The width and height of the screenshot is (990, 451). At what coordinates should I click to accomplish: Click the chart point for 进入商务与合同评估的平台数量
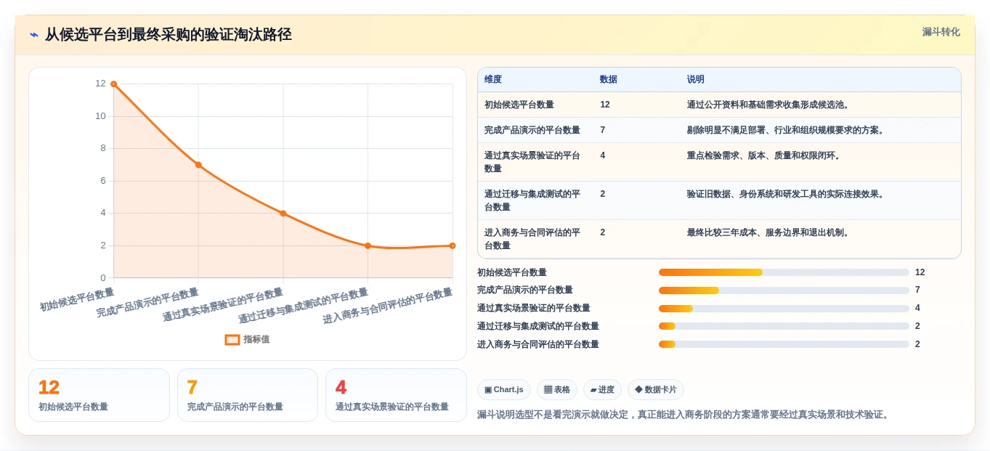pyautogui.click(x=453, y=245)
